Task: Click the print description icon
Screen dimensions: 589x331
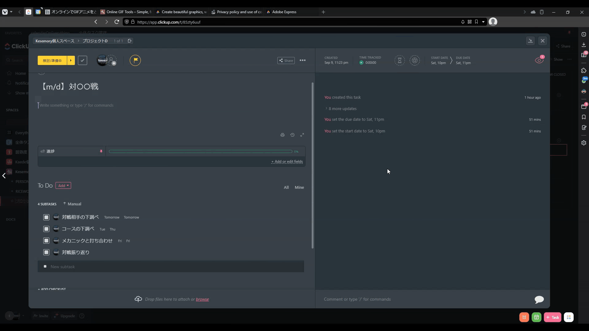Action: (x=283, y=135)
